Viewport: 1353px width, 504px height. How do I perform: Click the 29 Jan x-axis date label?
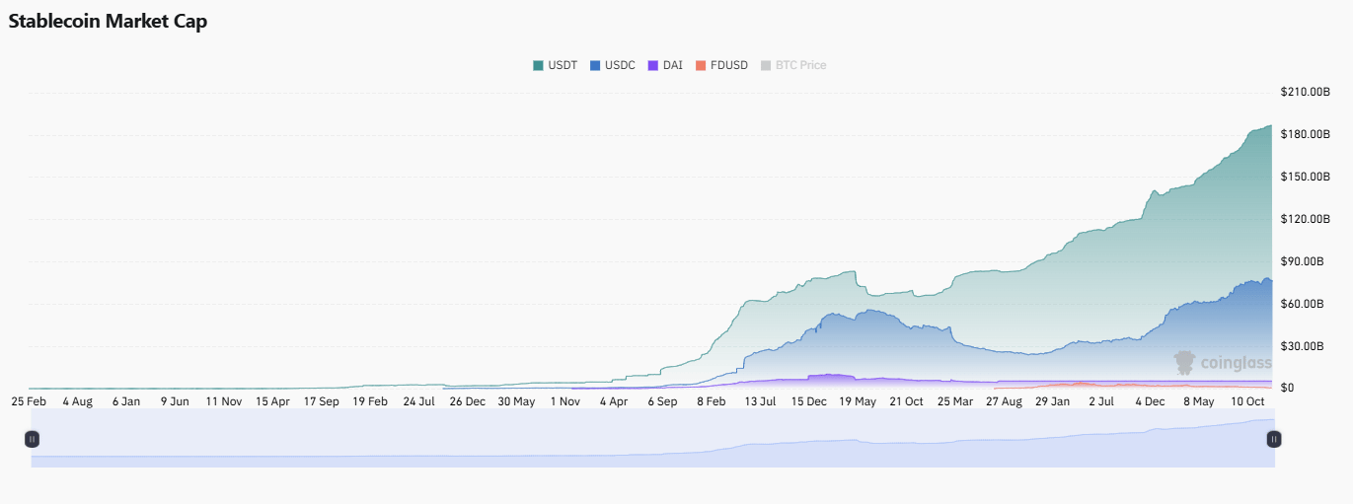pyautogui.click(x=1053, y=401)
